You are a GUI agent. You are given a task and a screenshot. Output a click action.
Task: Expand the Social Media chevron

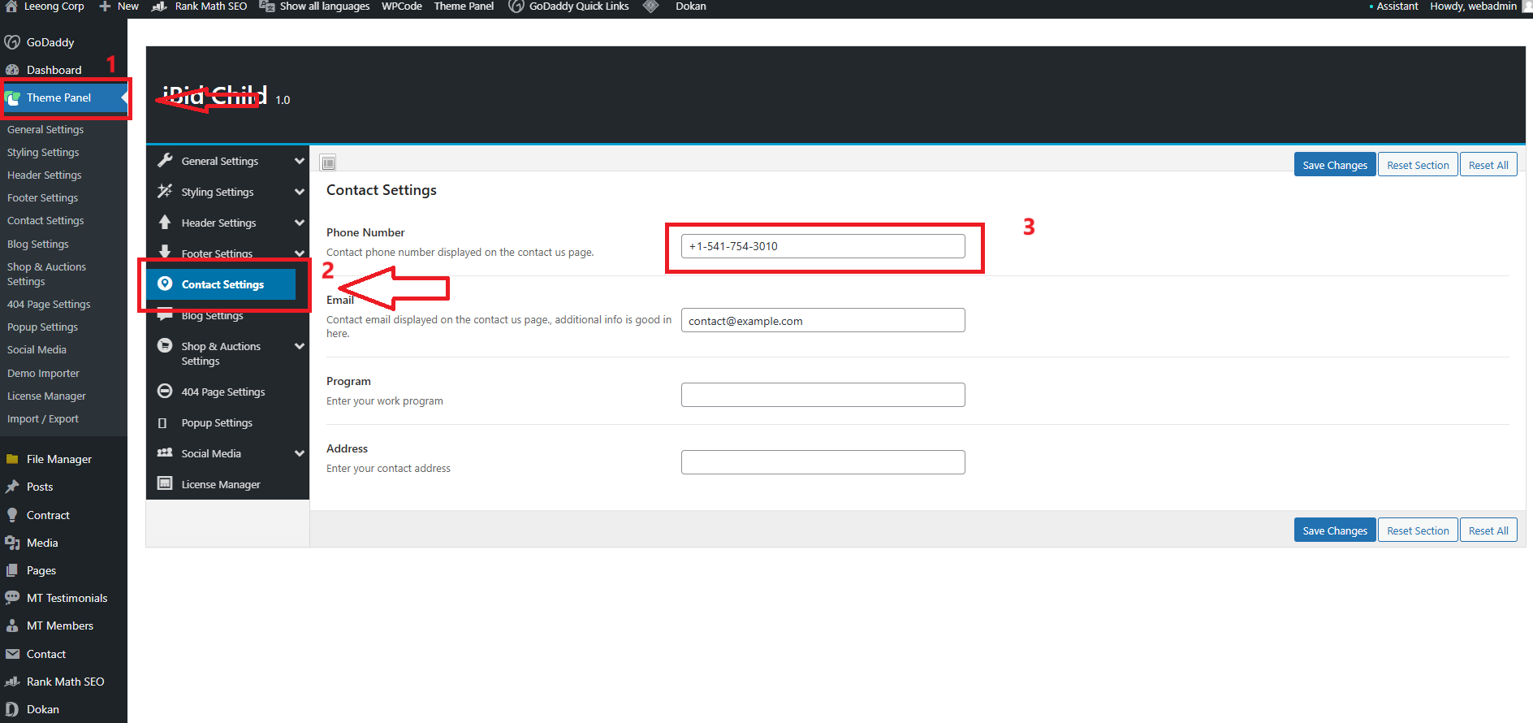pos(300,454)
